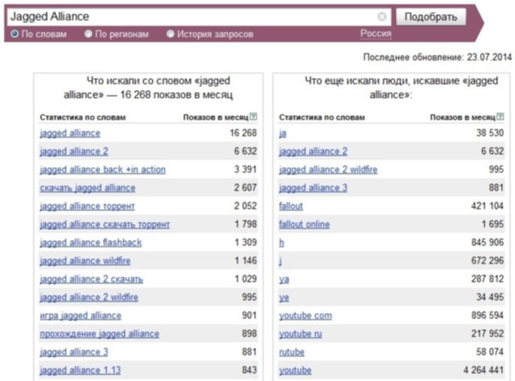Open the youtube com link
The height and width of the screenshot is (381, 515).
305,316
